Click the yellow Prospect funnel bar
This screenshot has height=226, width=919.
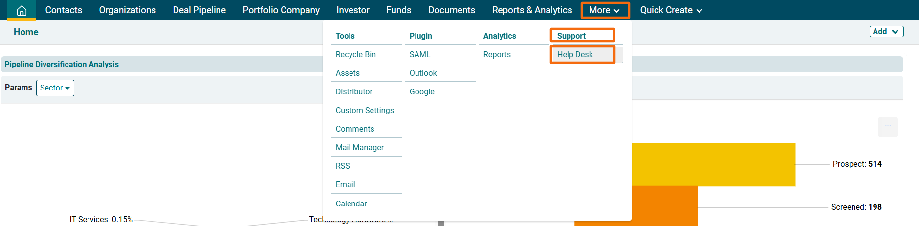tap(713, 164)
